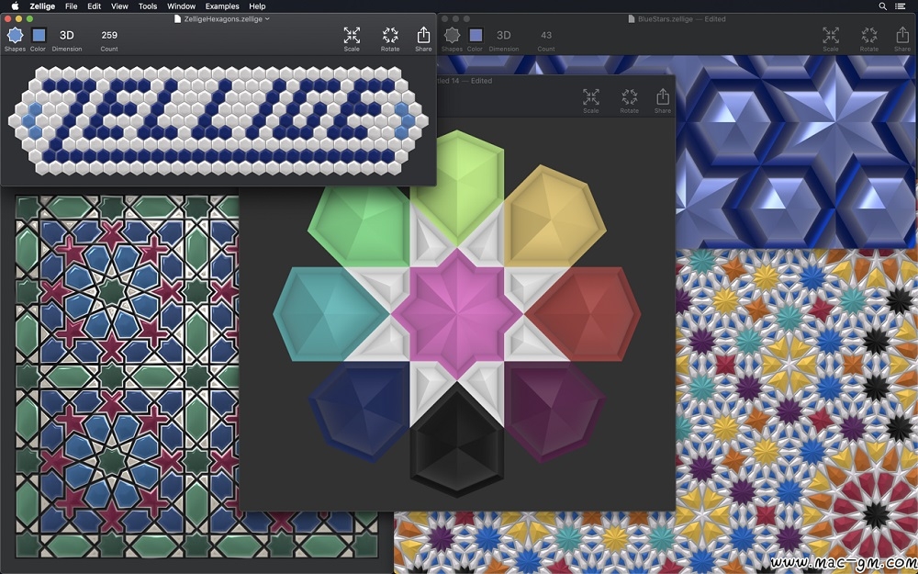Image resolution: width=918 pixels, height=574 pixels.
Task: Open Share menu in Untitled 14 window
Action: click(x=663, y=97)
